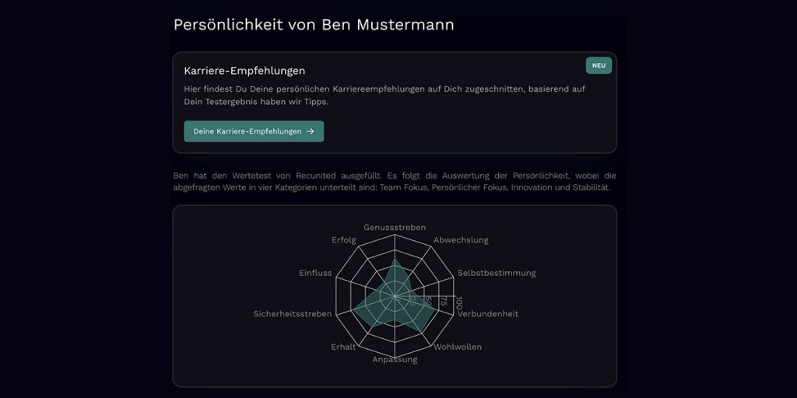The image size is (797, 398).
Task: Click the 75 scale label on chart
Action: pos(443,301)
